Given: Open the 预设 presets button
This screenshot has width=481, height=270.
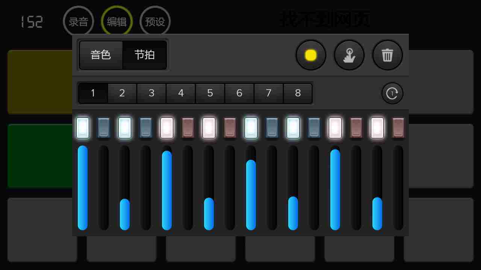Looking at the screenshot, I should pos(155,21).
